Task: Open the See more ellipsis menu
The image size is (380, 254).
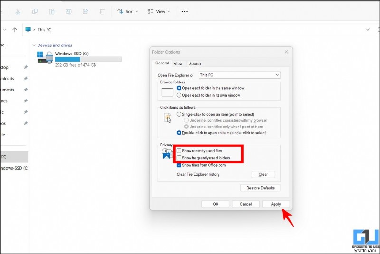Action: (x=185, y=11)
